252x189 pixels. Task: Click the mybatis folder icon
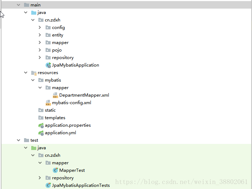click(x=41, y=80)
